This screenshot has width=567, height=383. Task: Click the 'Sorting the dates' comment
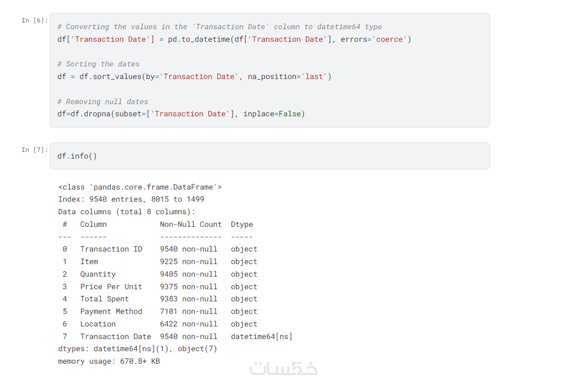[x=98, y=64]
